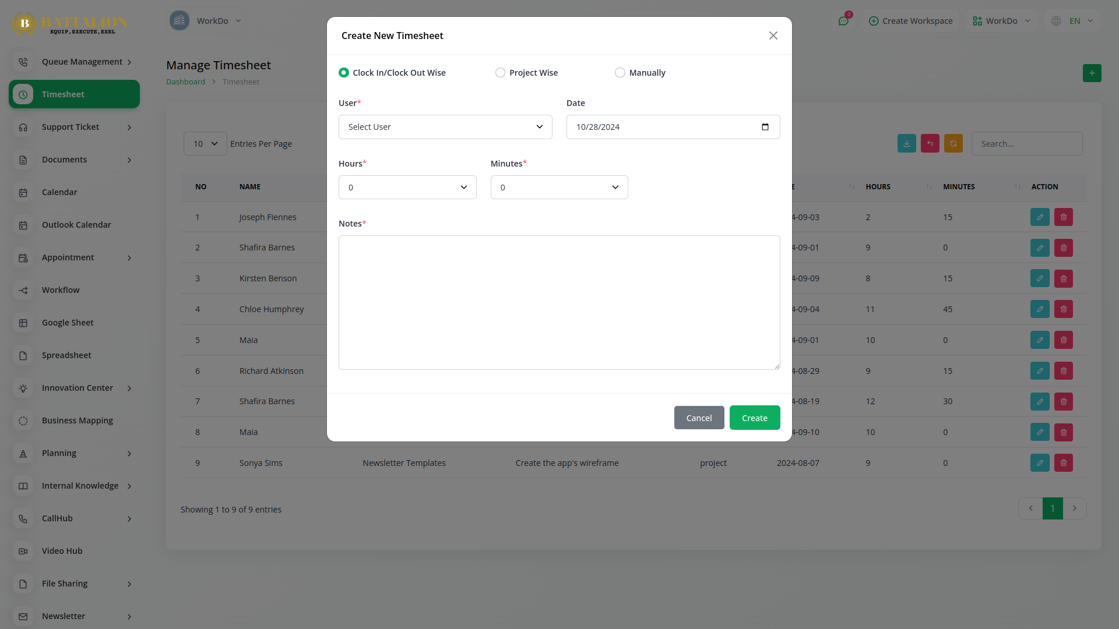Click the Create button
The height and width of the screenshot is (629, 1119).
[754, 418]
